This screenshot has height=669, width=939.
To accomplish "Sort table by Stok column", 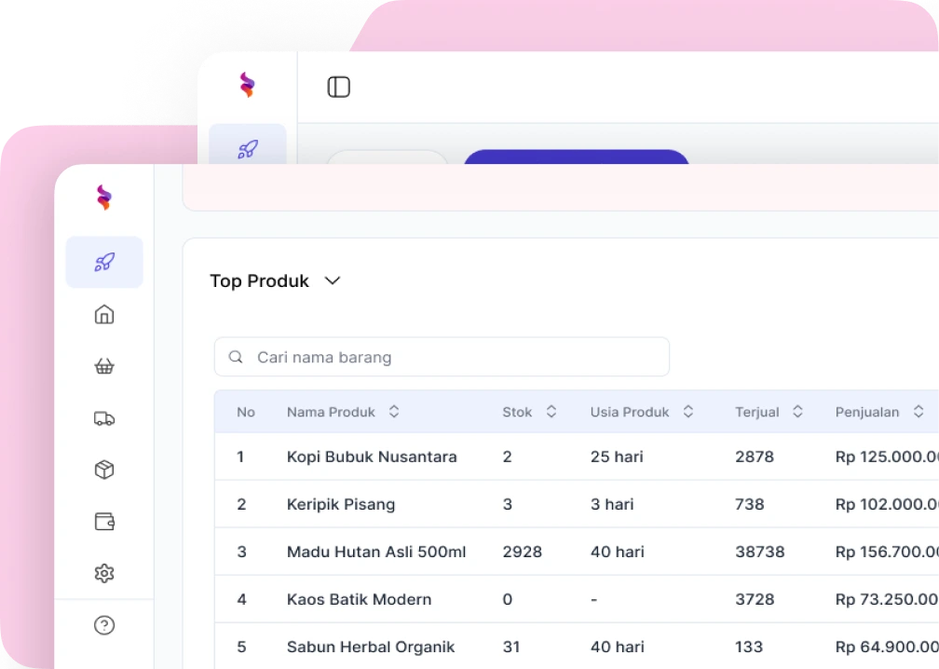I will (551, 412).
